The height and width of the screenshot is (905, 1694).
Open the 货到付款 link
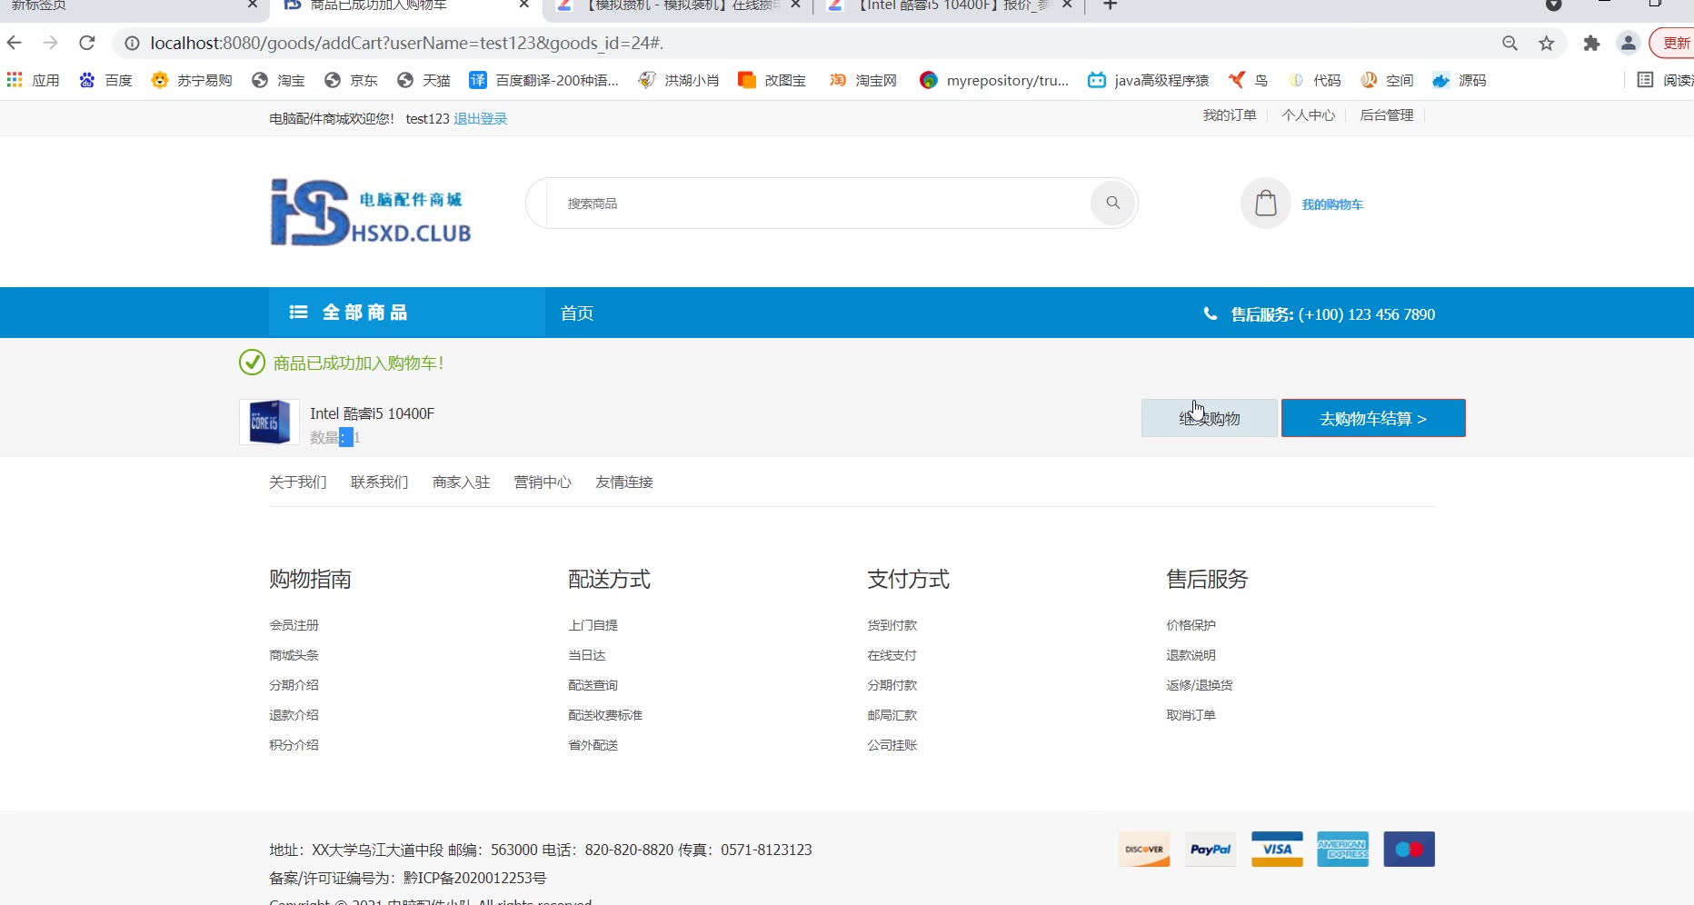[x=892, y=625]
